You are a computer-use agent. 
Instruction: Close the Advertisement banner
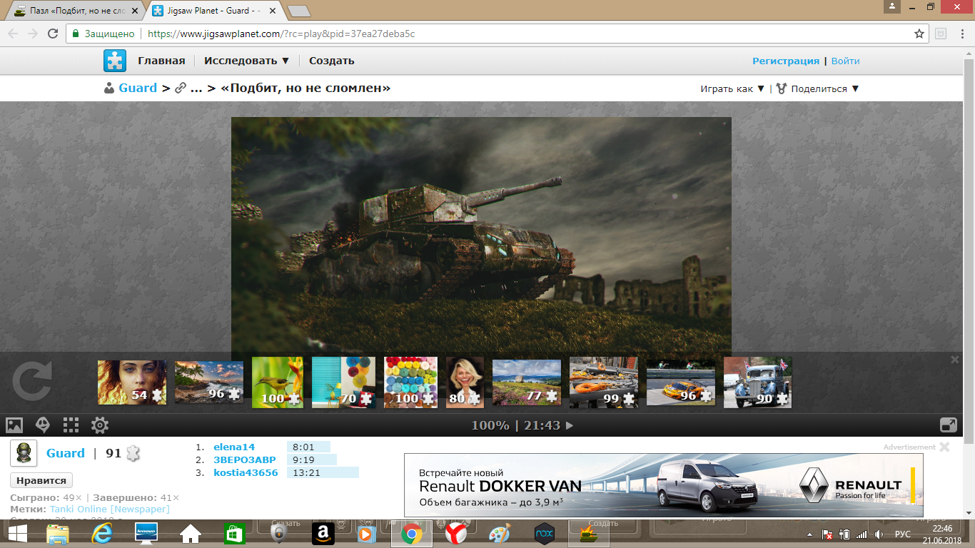point(944,447)
